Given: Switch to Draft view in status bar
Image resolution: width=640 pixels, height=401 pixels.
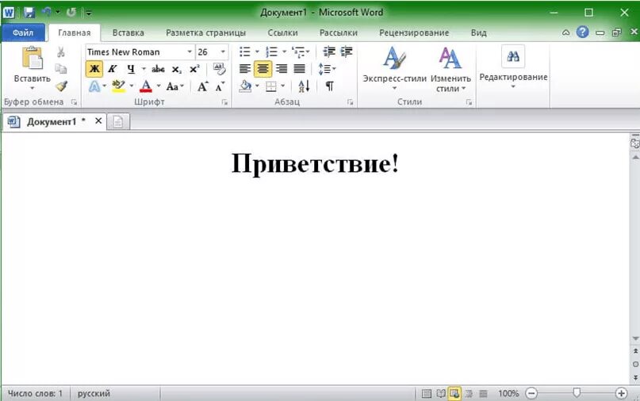Looking at the screenshot, I should (483, 393).
